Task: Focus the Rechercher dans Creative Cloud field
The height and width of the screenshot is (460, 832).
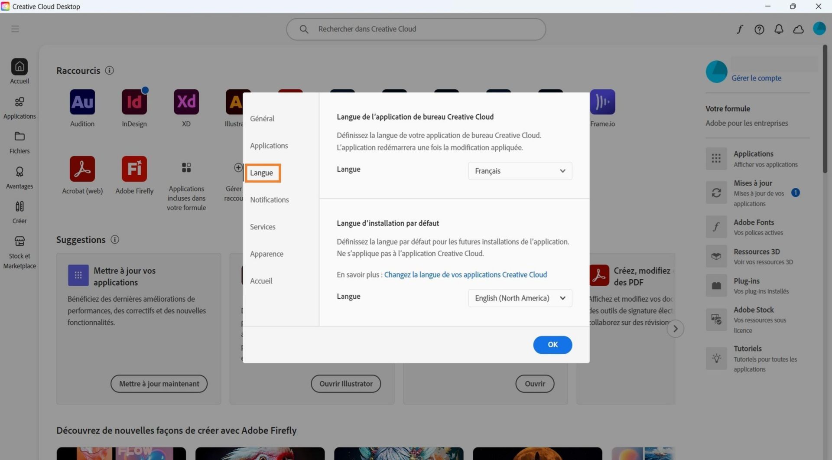Action: [x=416, y=29]
